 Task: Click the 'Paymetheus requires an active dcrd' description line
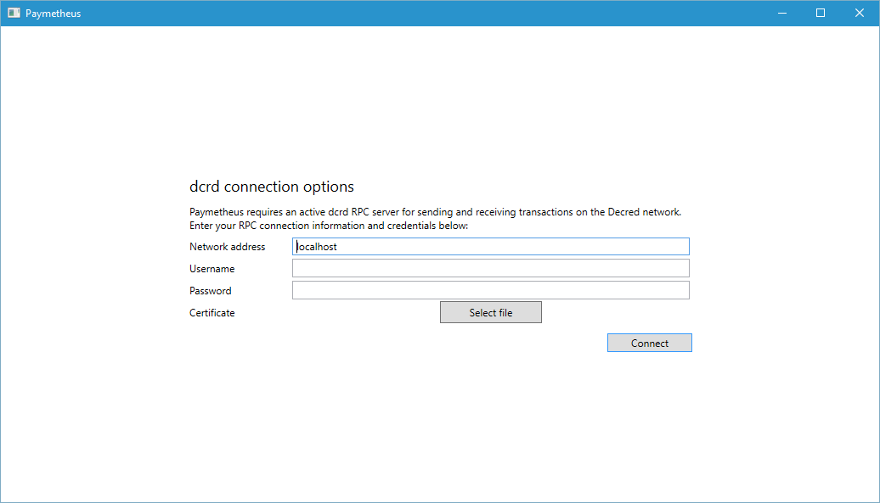pyautogui.click(x=436, y=212)
